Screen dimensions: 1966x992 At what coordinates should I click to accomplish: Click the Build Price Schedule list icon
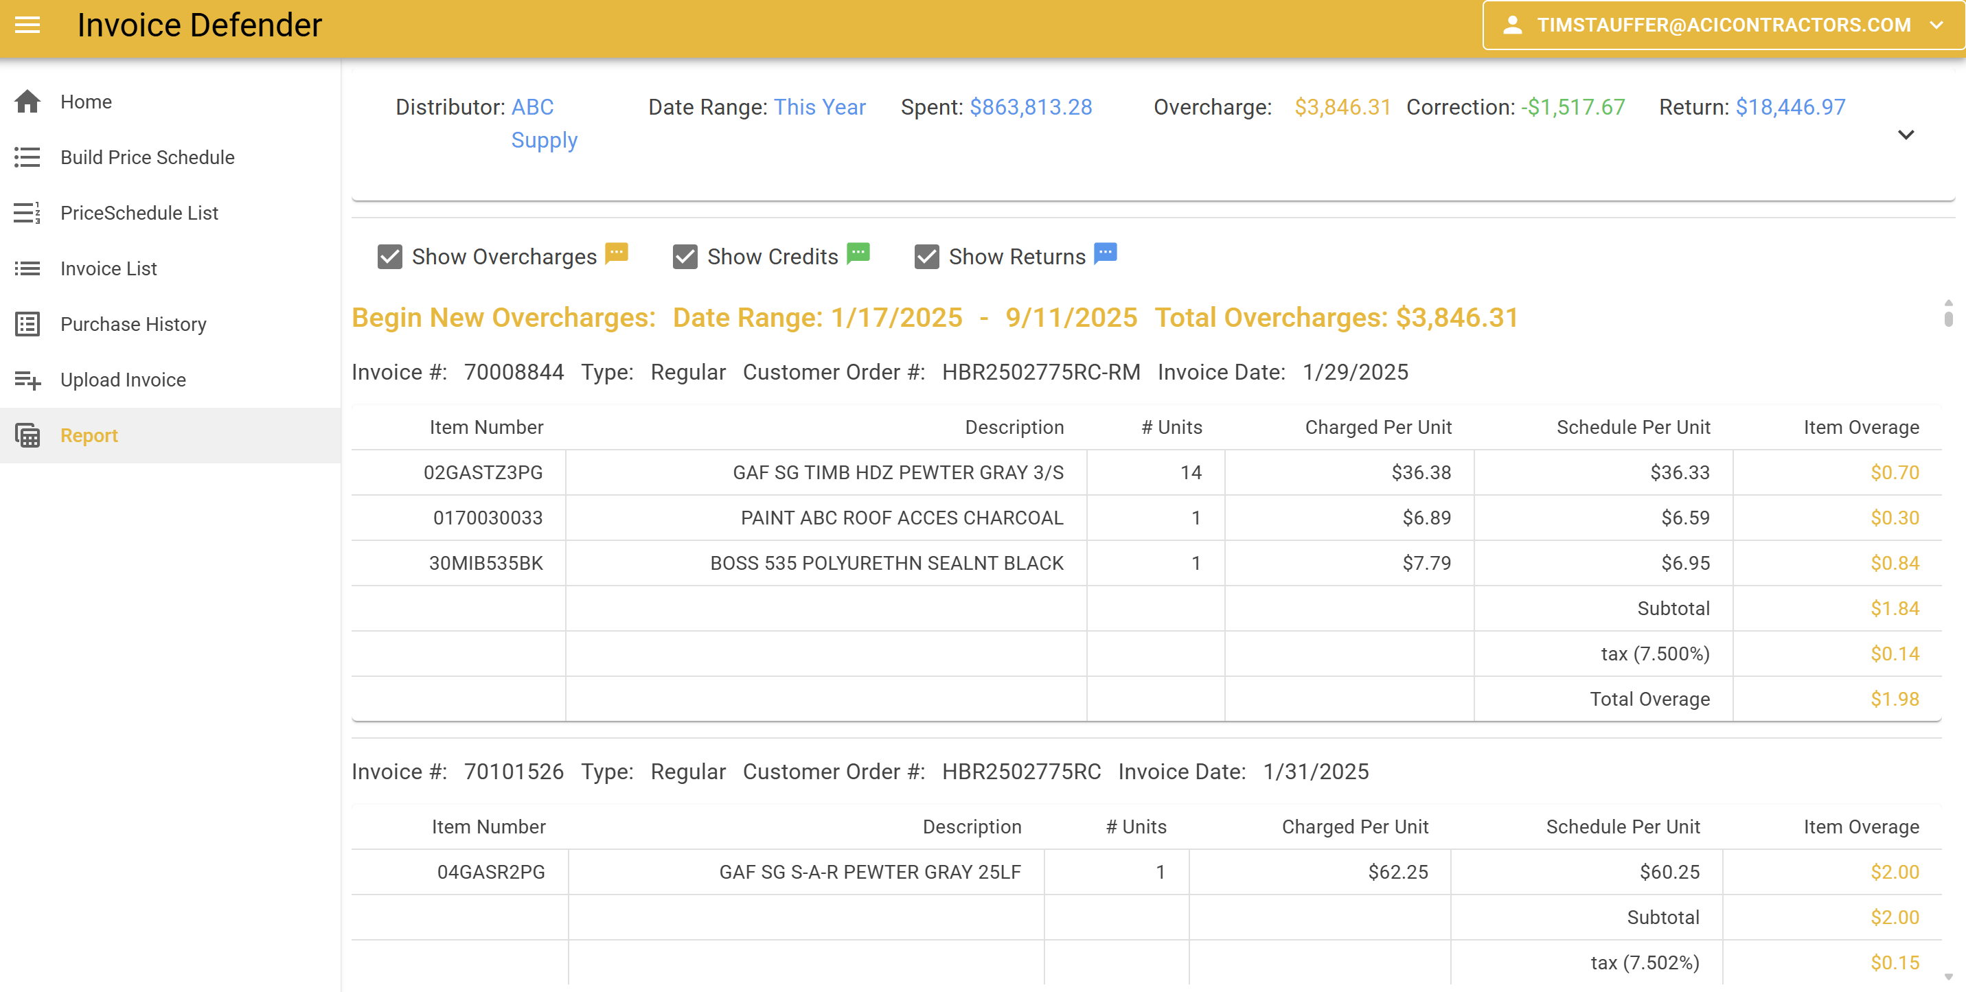(28, 157)
